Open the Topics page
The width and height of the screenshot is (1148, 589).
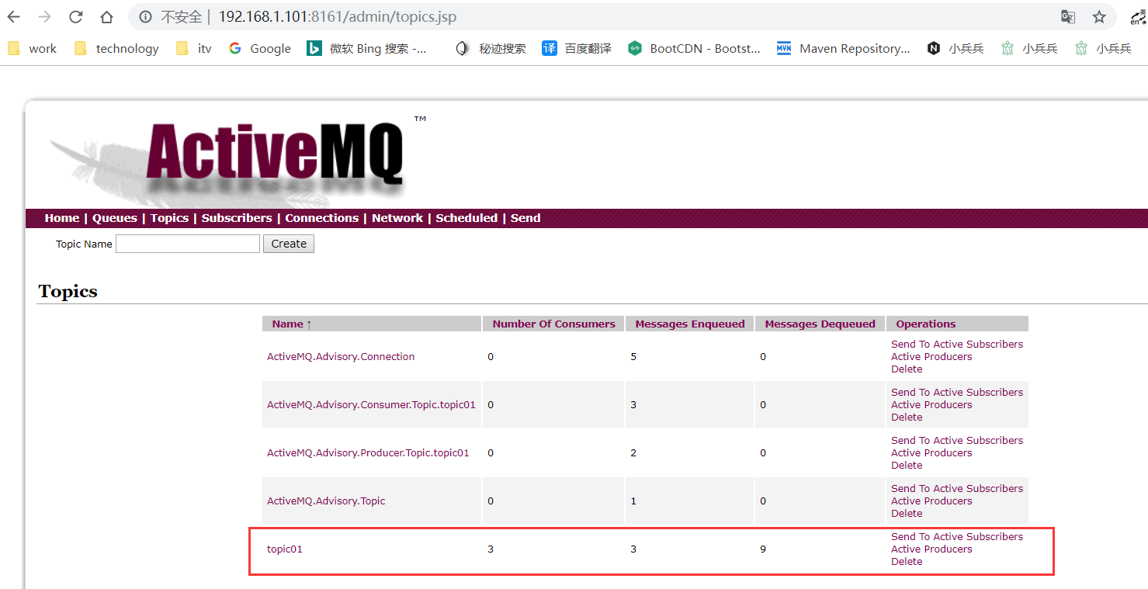tap(169, 218)
